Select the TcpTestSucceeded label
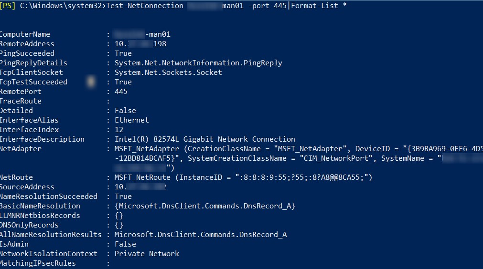 point(33,82)
